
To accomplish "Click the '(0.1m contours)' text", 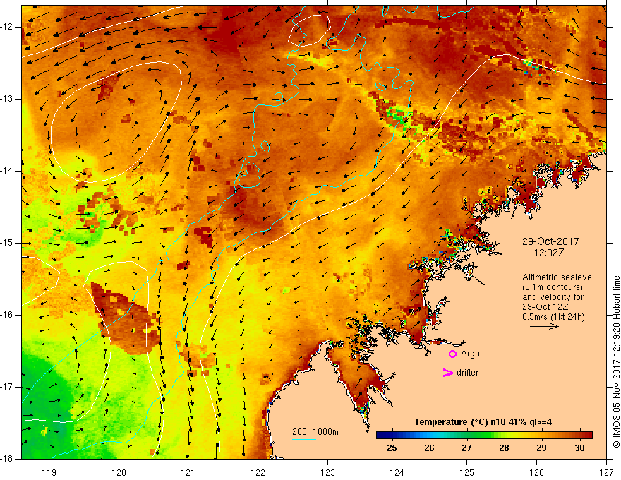I will 552,287.
